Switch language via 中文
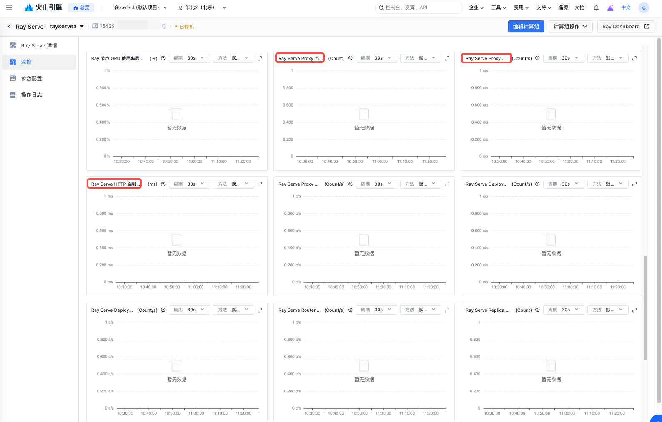This screenshot has width=662, height=422. click(x=626, y=7)
